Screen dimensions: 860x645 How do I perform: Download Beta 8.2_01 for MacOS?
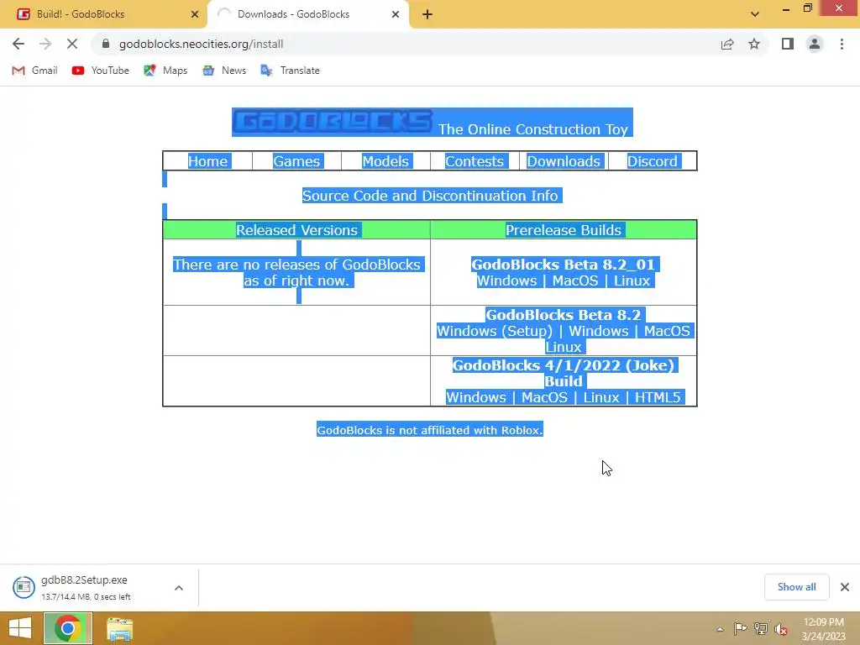click(574, 281)
